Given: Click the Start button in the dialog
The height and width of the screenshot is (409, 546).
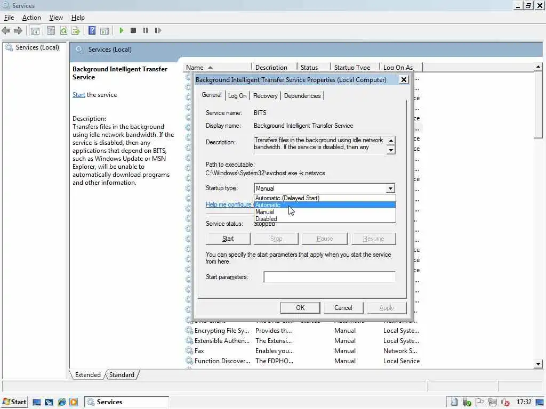Looking at the screenshot, I should coord(228,239).
